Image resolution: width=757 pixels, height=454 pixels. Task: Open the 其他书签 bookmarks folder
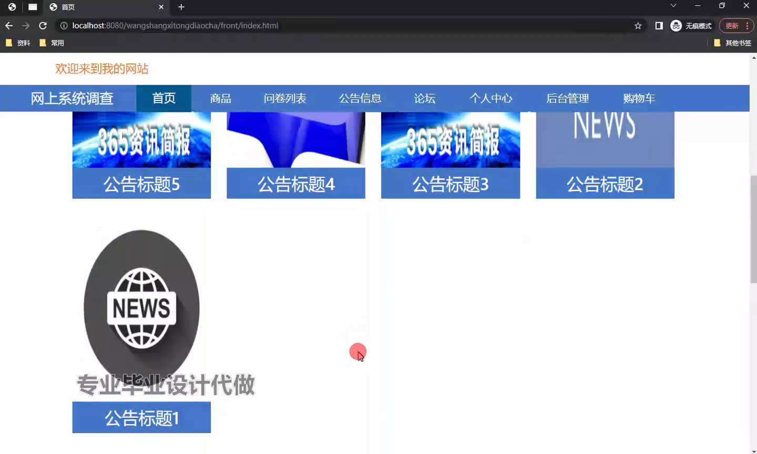point(733,43)
